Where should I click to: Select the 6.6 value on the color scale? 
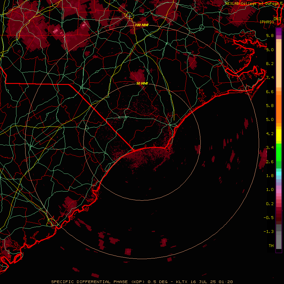(270, 92)
